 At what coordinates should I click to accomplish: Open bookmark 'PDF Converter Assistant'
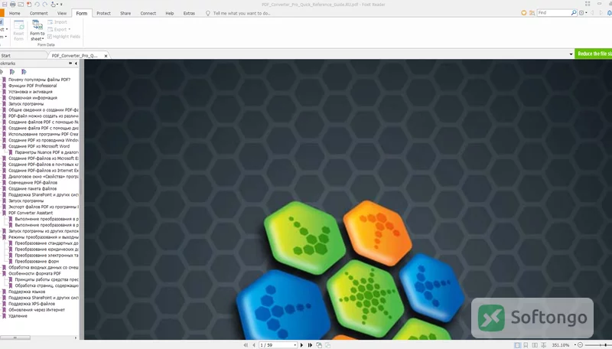(x=31, y=213)
